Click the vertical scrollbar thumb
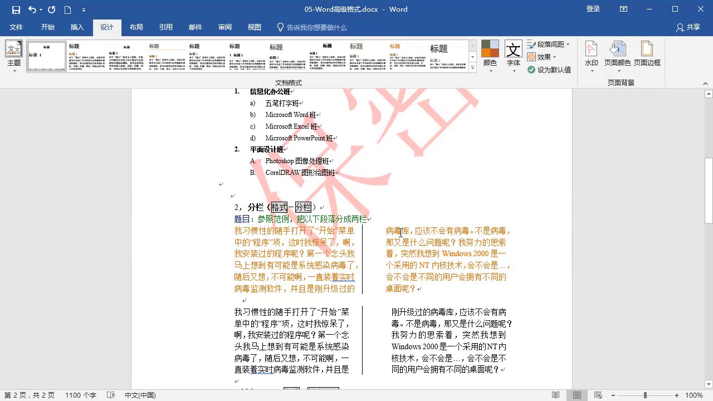 coord(708,190)
